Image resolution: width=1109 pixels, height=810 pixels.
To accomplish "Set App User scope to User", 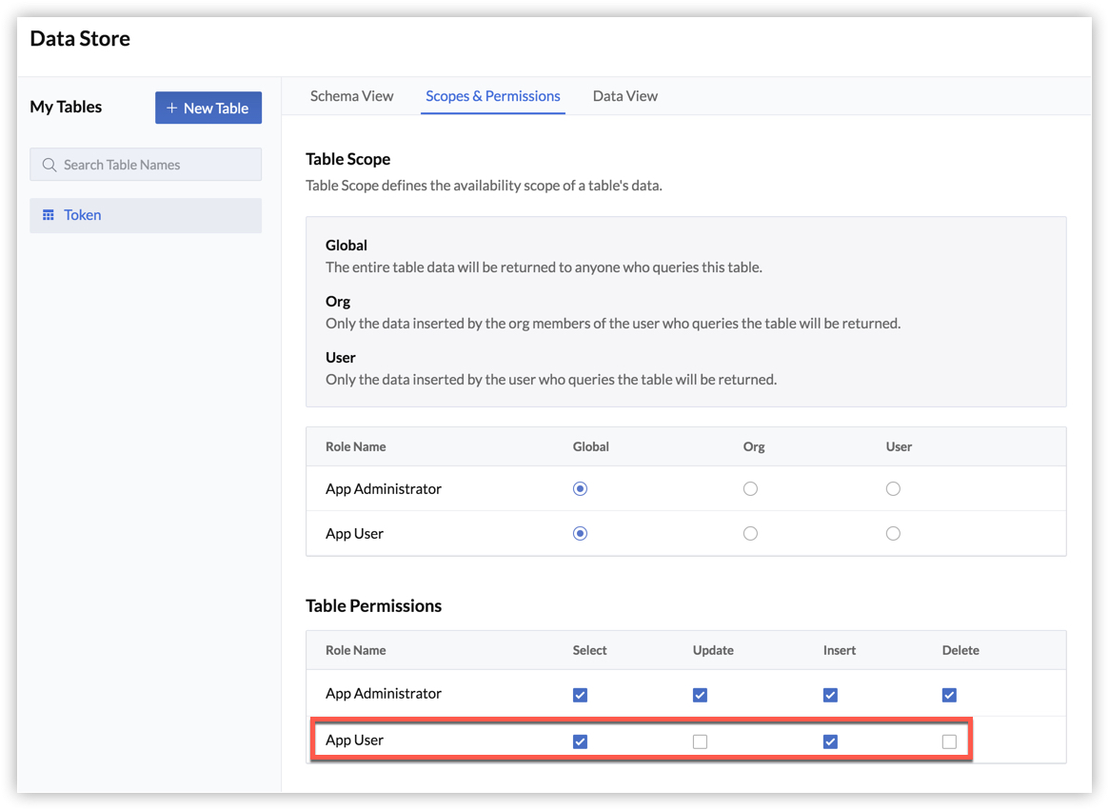I will click(893, 534).
